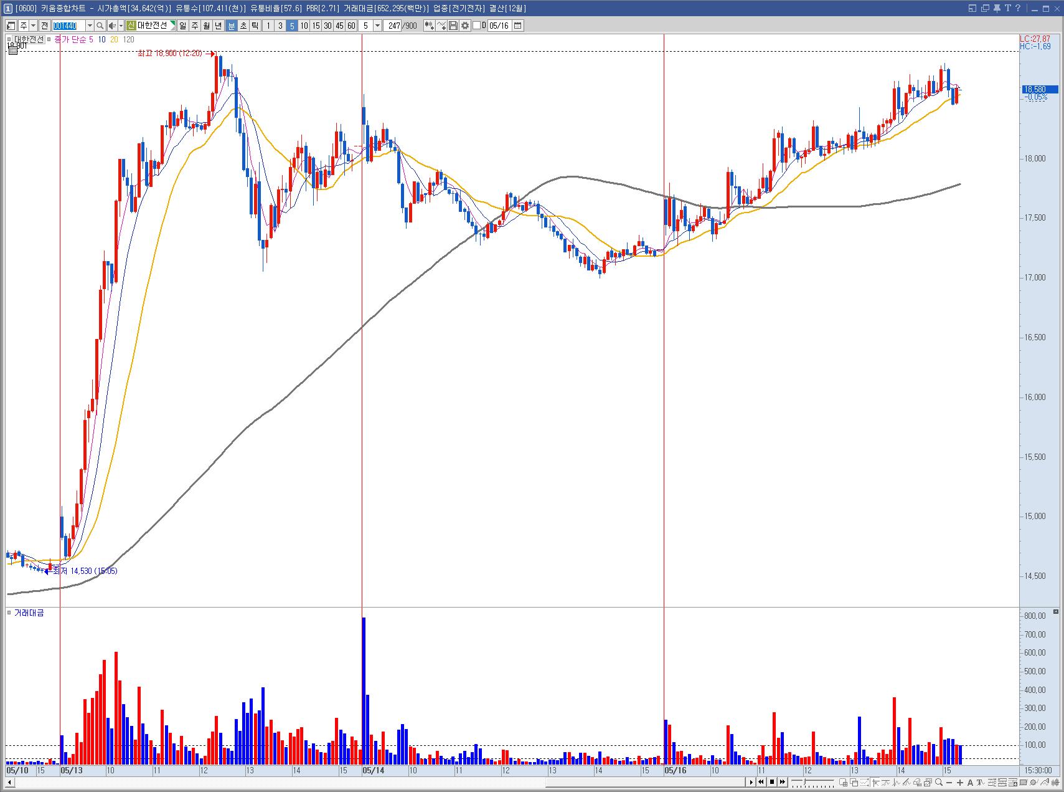
Task: Select the 분 (minute) period toggle
Action: pos(231,26)
